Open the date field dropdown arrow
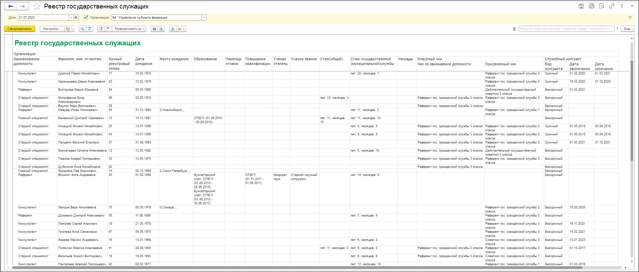 point(71,18)
